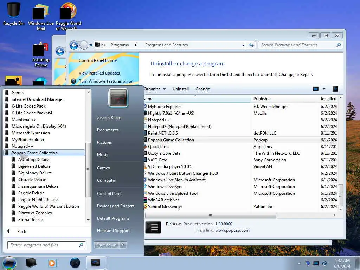This screenshot has width=360, height=270.
Task: Open the Organize dropdown menu
Action: [155, 89]
